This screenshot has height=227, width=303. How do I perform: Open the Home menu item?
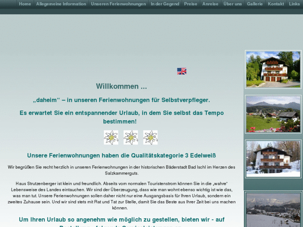coord(25,4)
